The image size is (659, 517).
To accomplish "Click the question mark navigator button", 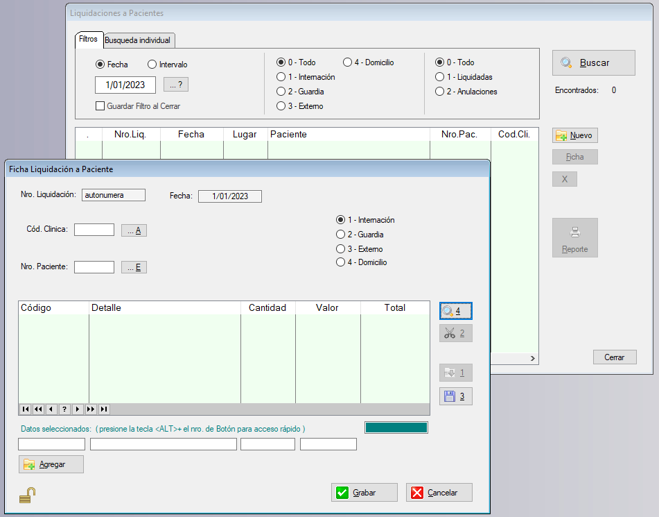I will point(64,409).
